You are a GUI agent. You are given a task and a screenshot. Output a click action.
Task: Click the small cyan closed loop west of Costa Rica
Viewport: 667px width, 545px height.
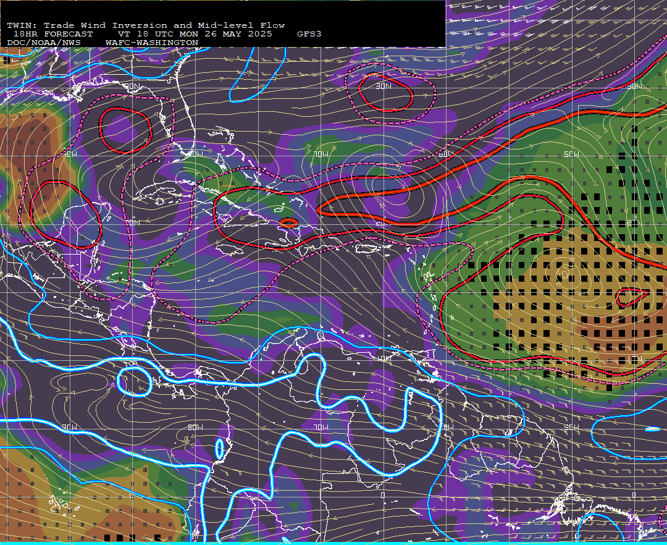point(135,382)
